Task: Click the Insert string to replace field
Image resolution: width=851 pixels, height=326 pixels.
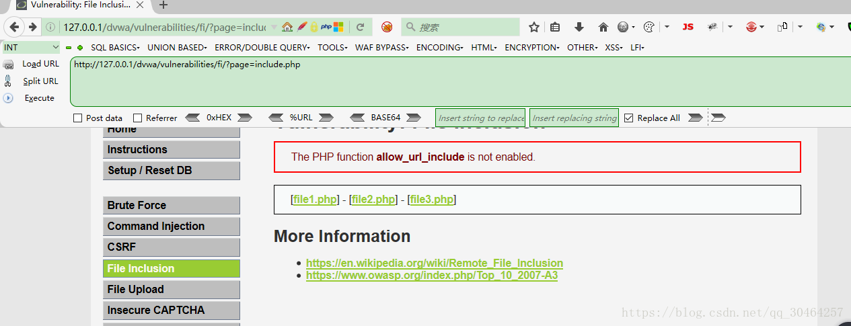Action: pyautogui.click(x=480, y=118)
